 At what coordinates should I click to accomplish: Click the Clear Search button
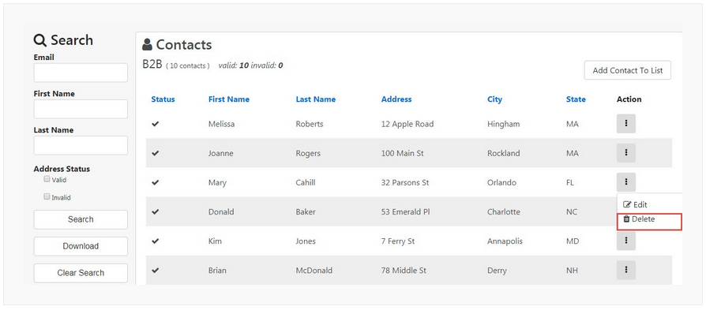tap(81, 273)
